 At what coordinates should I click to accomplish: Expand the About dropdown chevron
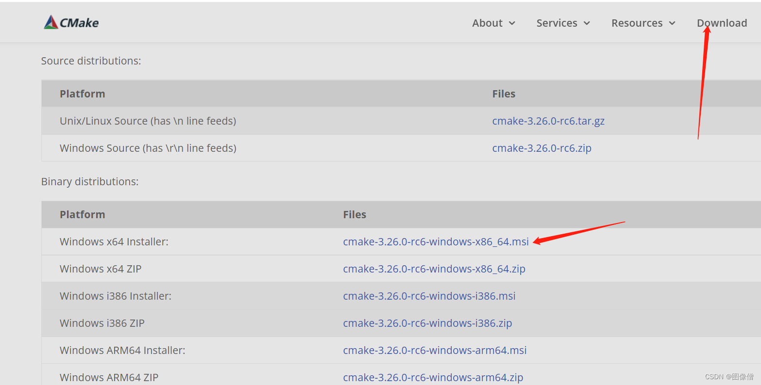pos(512,23)
